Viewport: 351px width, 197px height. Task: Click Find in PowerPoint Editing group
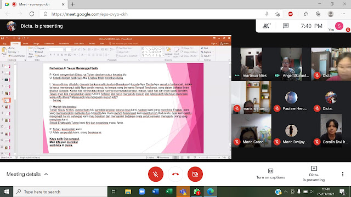(205, 48)
